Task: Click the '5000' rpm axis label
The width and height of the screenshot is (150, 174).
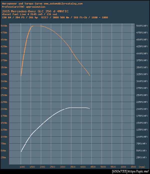Action: pyautogui.click(x=103, y=167)
